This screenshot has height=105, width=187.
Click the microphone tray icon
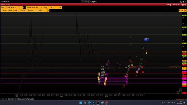pos(165,103)
